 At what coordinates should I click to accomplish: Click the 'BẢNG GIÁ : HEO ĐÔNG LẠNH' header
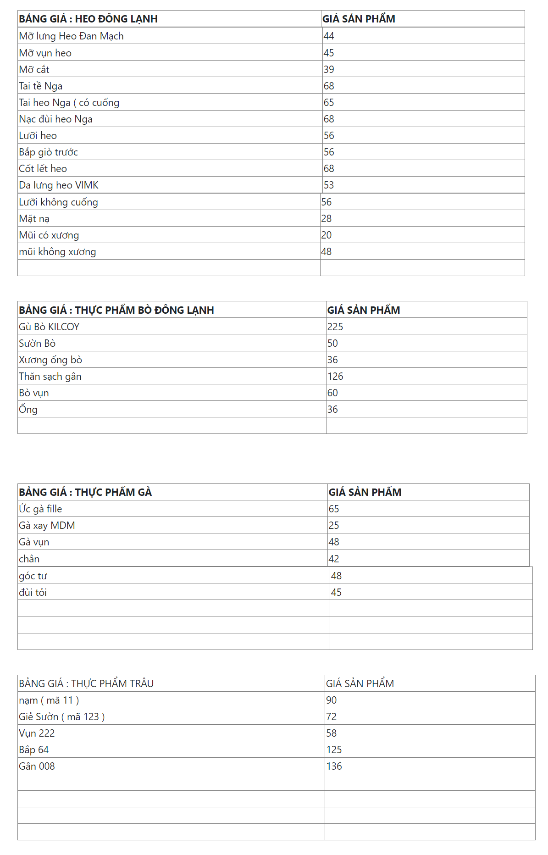(88, 19)
